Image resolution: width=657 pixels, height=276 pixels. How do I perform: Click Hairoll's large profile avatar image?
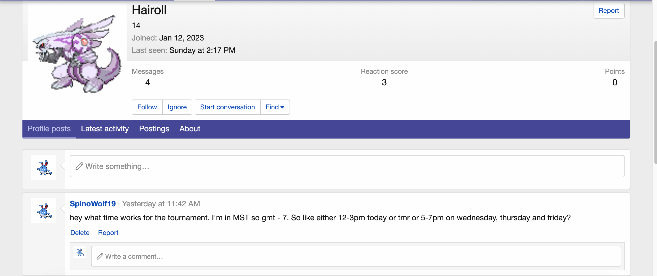pos(77,54)
